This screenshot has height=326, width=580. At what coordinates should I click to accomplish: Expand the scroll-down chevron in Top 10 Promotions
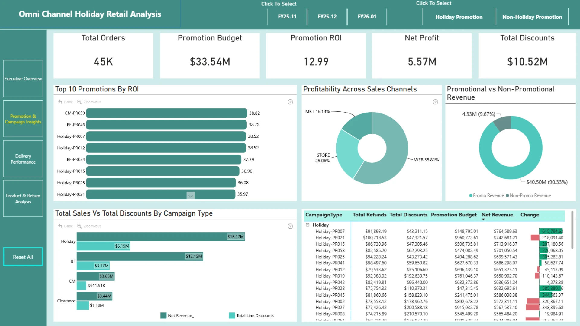point(191,196)
